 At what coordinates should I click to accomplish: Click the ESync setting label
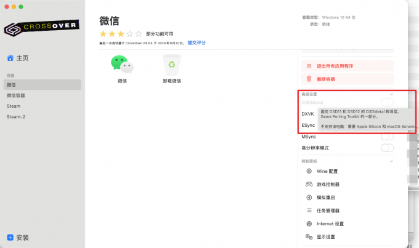[x=308, y=125]
